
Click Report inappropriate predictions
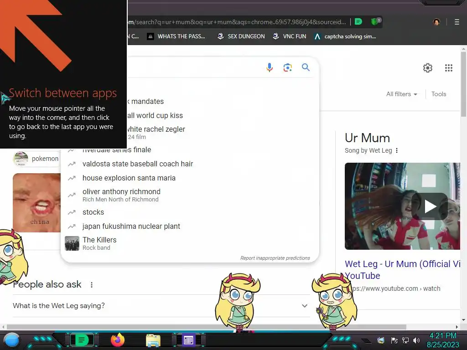click(275, 258)
